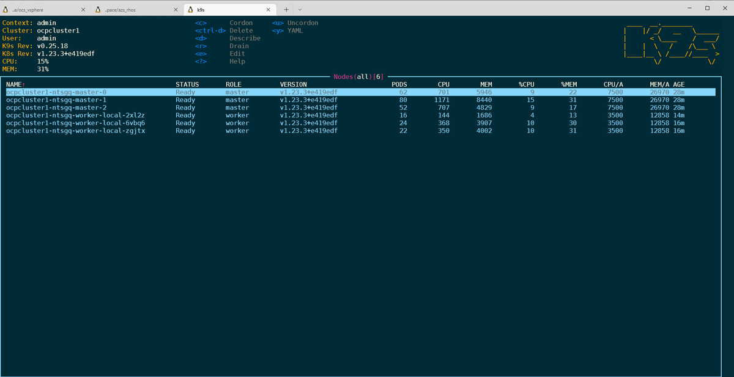Minimize the terminal window
Screen dimensions: 734x377
click(689, 8)
